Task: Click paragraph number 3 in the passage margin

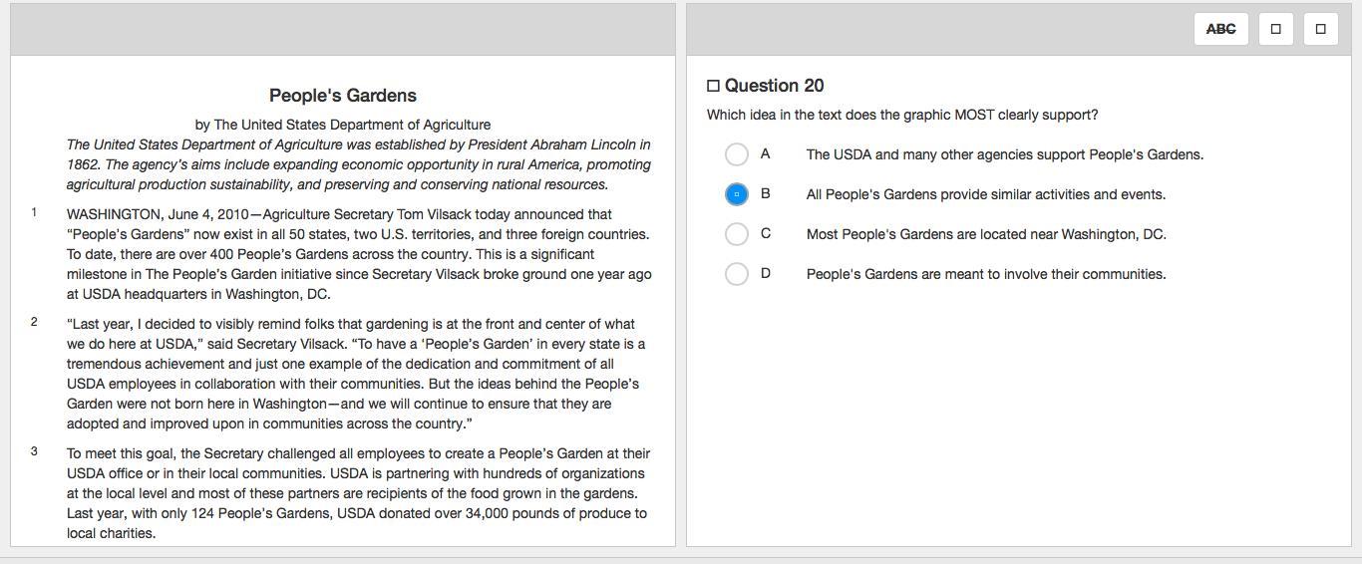Action: pos(34,451)
